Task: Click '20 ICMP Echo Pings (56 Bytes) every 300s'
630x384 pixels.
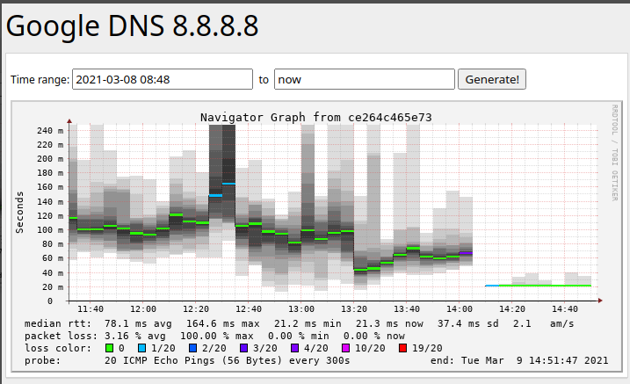Action: 227,360
